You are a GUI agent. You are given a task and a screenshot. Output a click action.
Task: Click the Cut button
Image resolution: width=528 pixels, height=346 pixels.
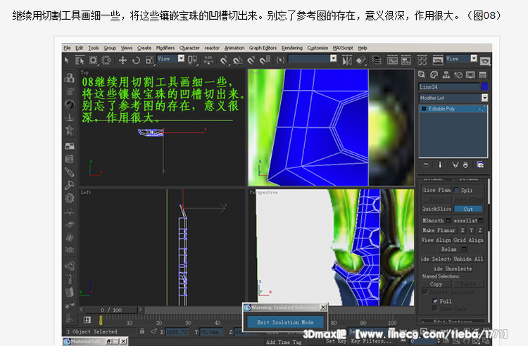click(x=467, y=209)
